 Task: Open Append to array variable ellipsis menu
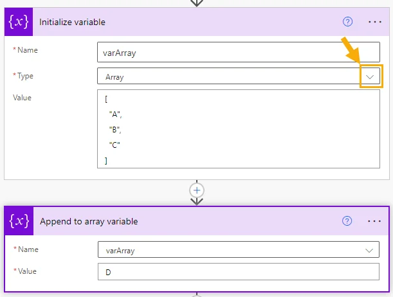tap(375, 221)
